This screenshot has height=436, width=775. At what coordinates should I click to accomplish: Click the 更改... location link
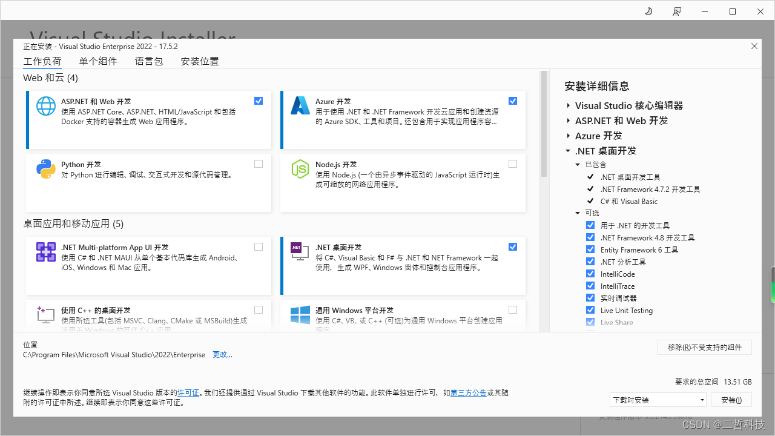point(222,355)
